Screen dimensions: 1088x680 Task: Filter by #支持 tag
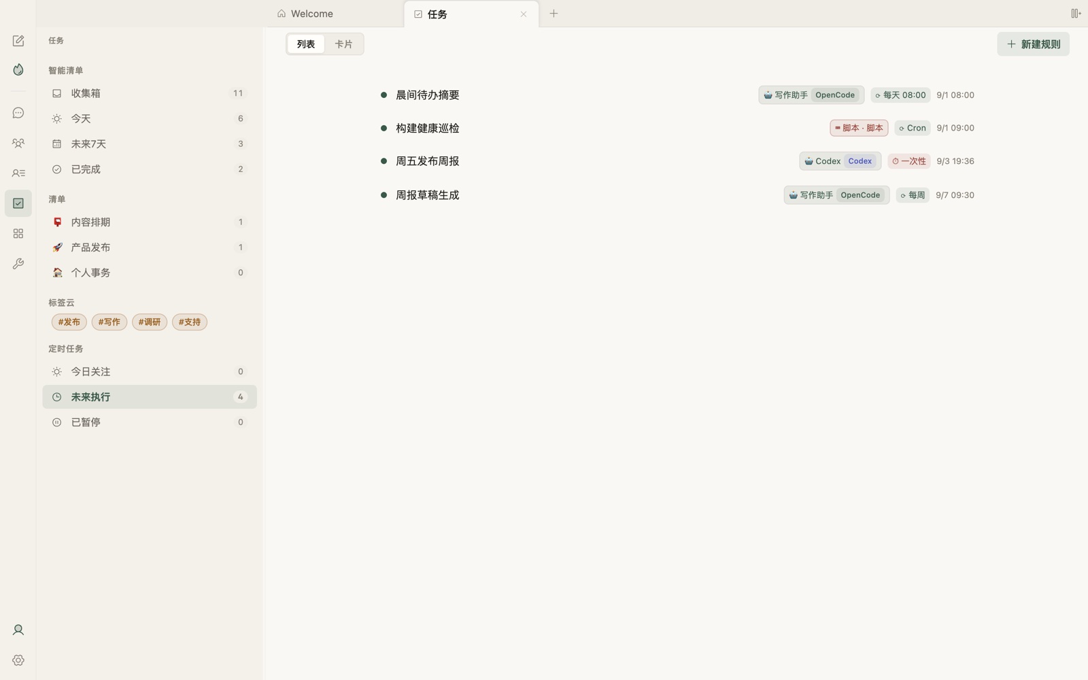pyautogui.click(x=189, y=322)
